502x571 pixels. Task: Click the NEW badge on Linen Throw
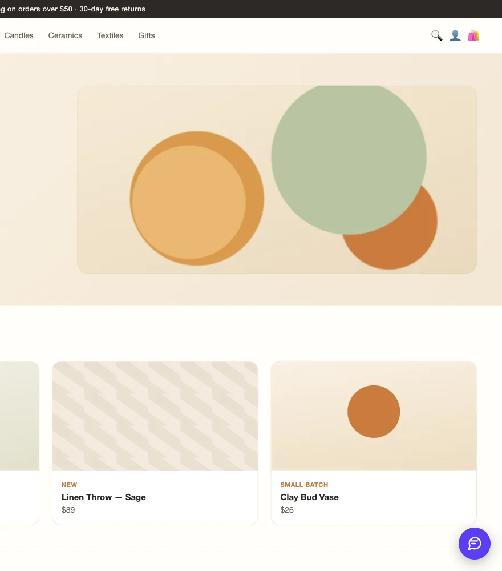pos(69,485)
